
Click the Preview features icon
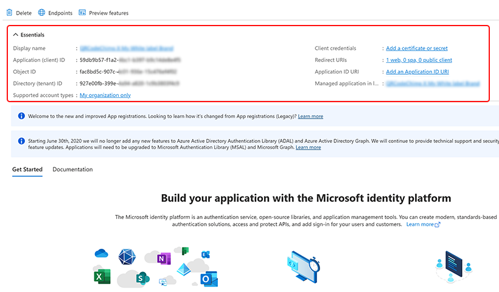(82, 12)
